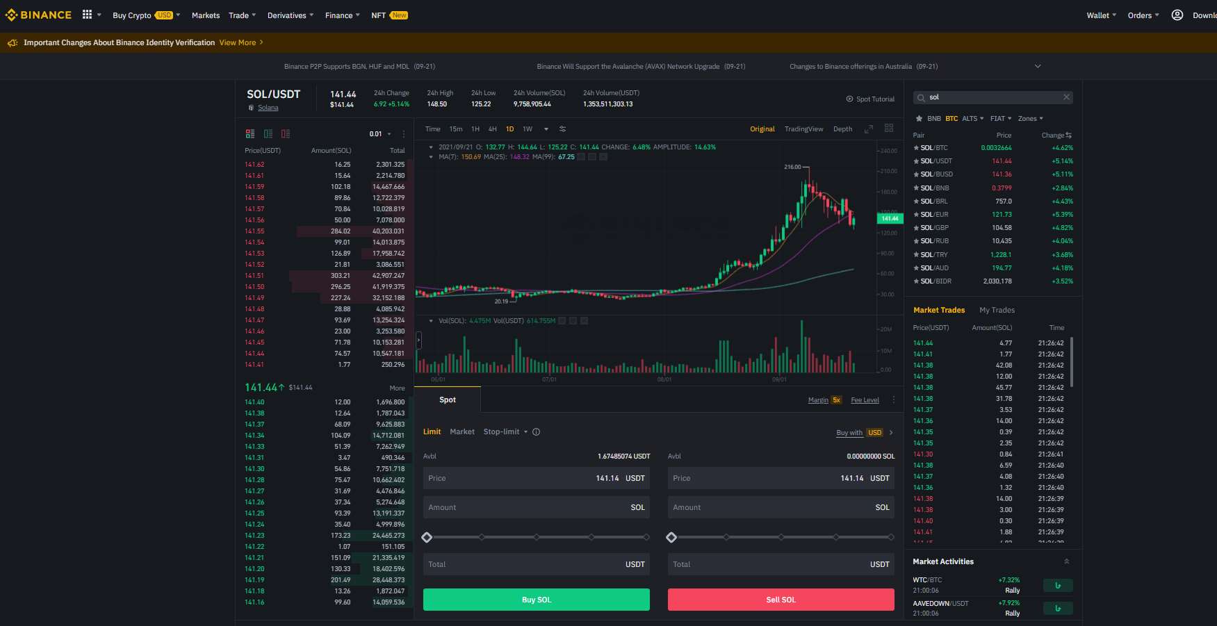Select 4H chart interval
The height and width of the screenshot is (626, 1217).
tap(492, 129)
